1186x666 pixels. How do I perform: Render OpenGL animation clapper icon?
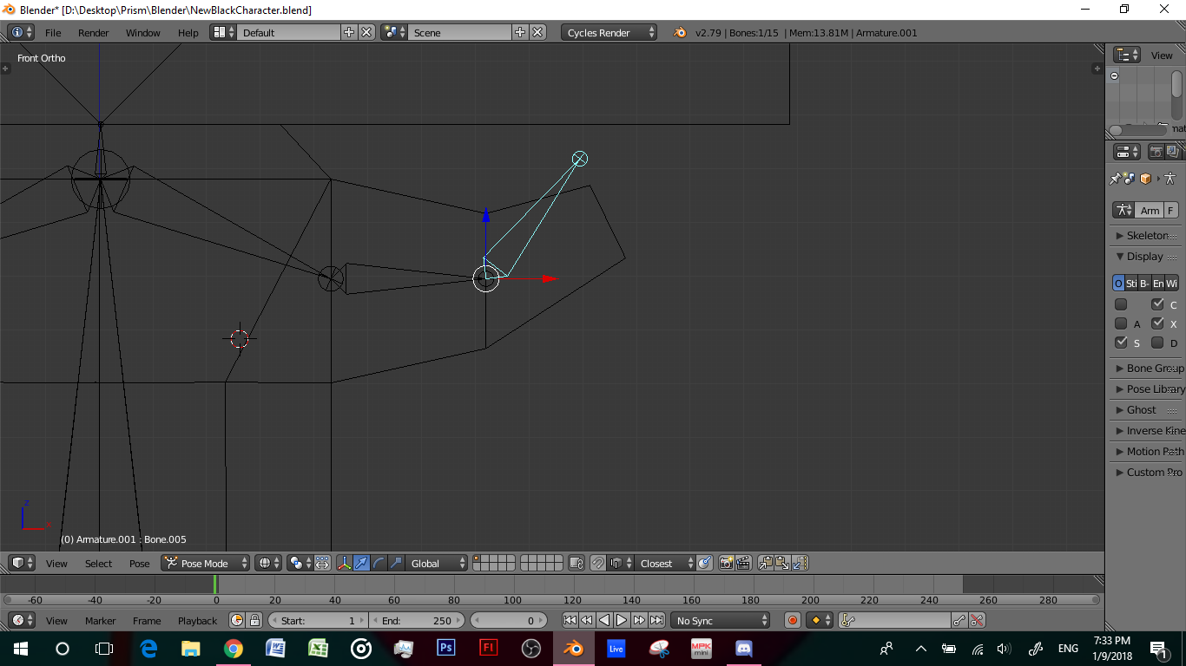click(743, 563)
